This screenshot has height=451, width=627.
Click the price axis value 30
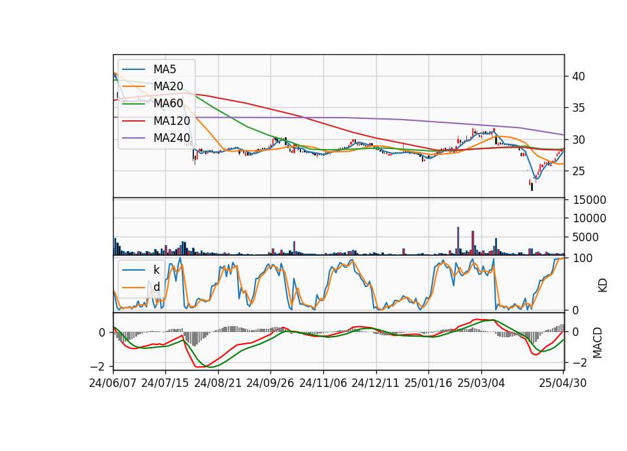coord(578,140)
